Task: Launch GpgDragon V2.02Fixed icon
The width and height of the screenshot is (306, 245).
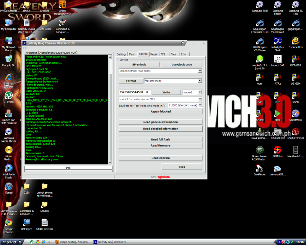Action: pyautogui.click(x=278, y=26)
